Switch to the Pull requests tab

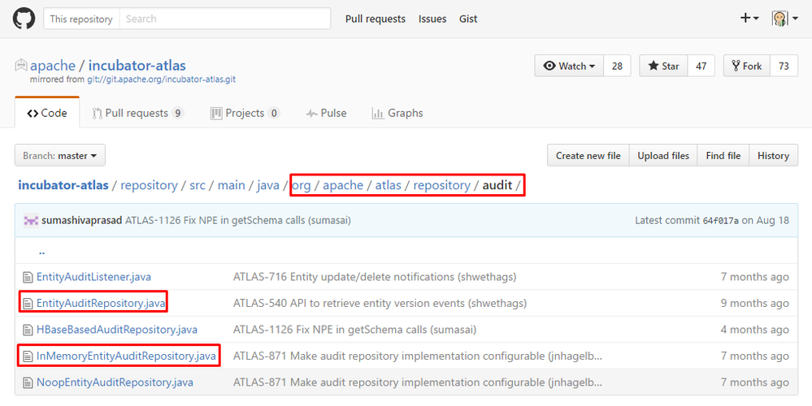[137, 113]
